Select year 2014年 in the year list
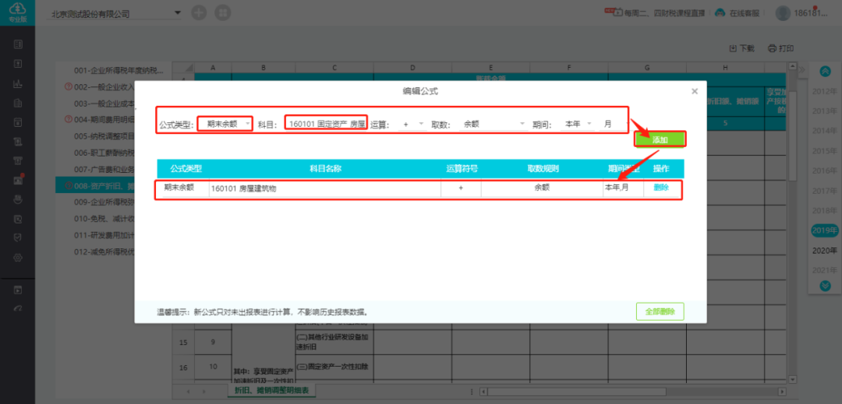The height and width of the screenshot is (404, 842). click(825, 131)
